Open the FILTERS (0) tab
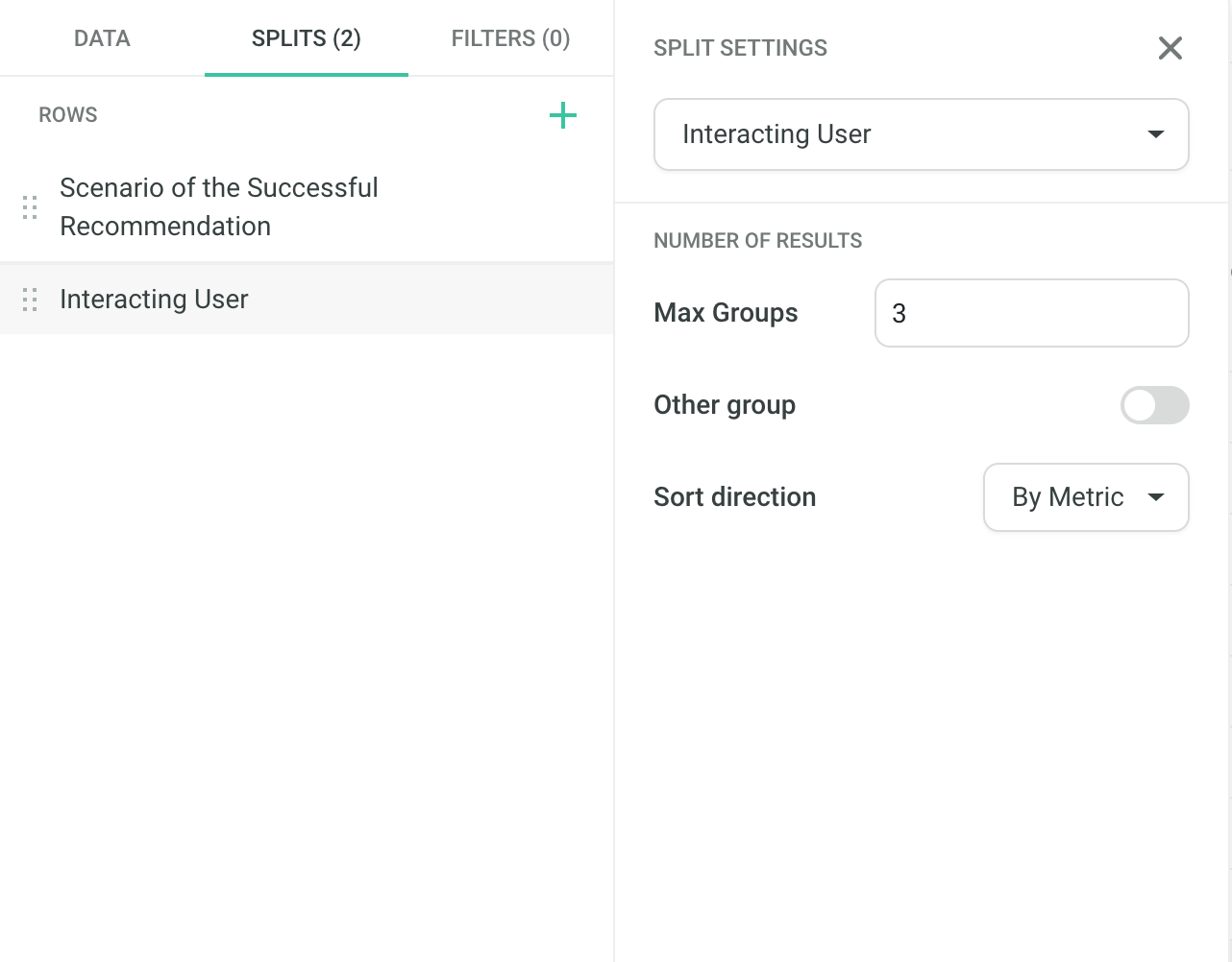 coord(510,38)
